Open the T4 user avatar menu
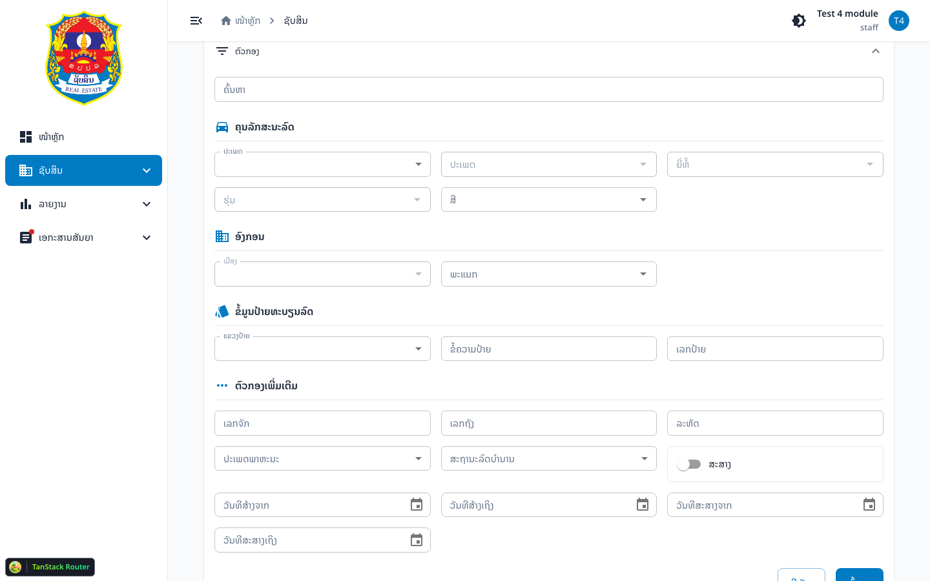The image size is (930, 581). tap(899, 21)
